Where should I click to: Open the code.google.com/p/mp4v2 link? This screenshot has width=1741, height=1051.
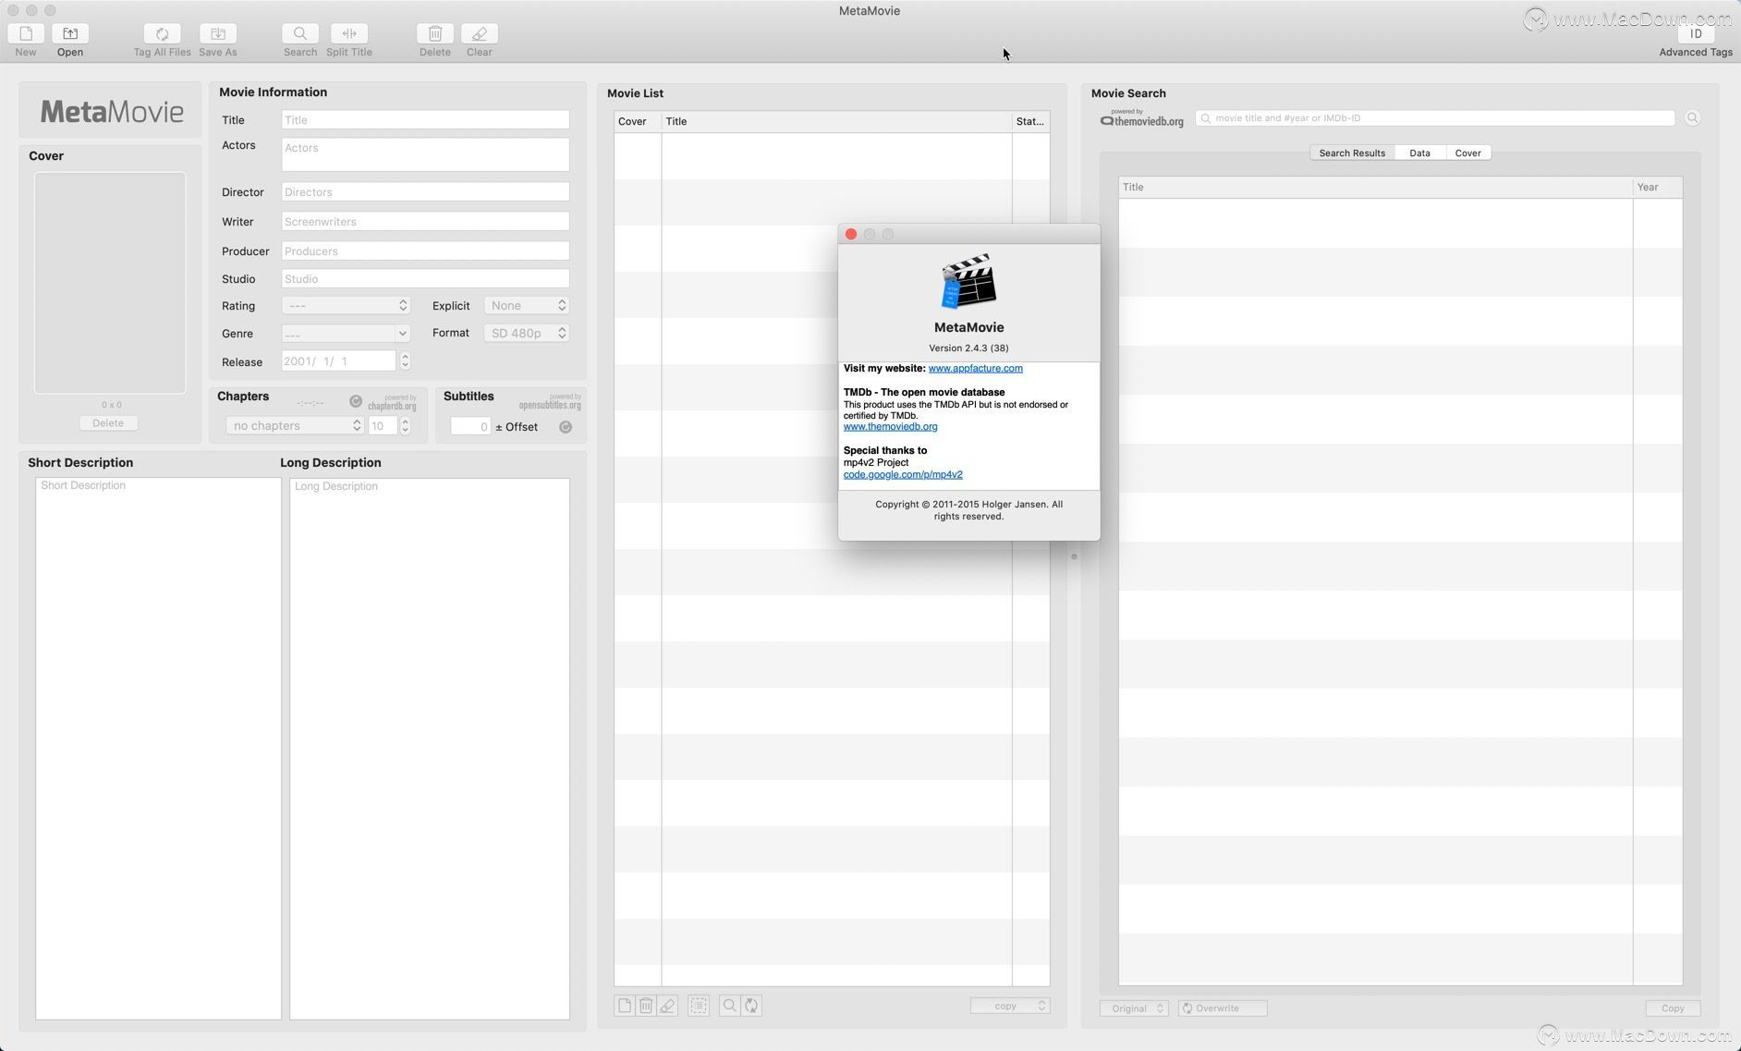click(903, 475)
